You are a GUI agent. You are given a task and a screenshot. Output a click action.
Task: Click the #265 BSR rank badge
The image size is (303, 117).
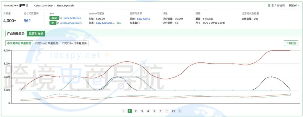54,18
